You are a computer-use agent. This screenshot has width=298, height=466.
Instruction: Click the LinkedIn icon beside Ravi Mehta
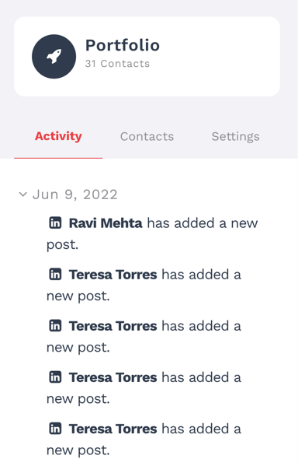pos(55,222)
